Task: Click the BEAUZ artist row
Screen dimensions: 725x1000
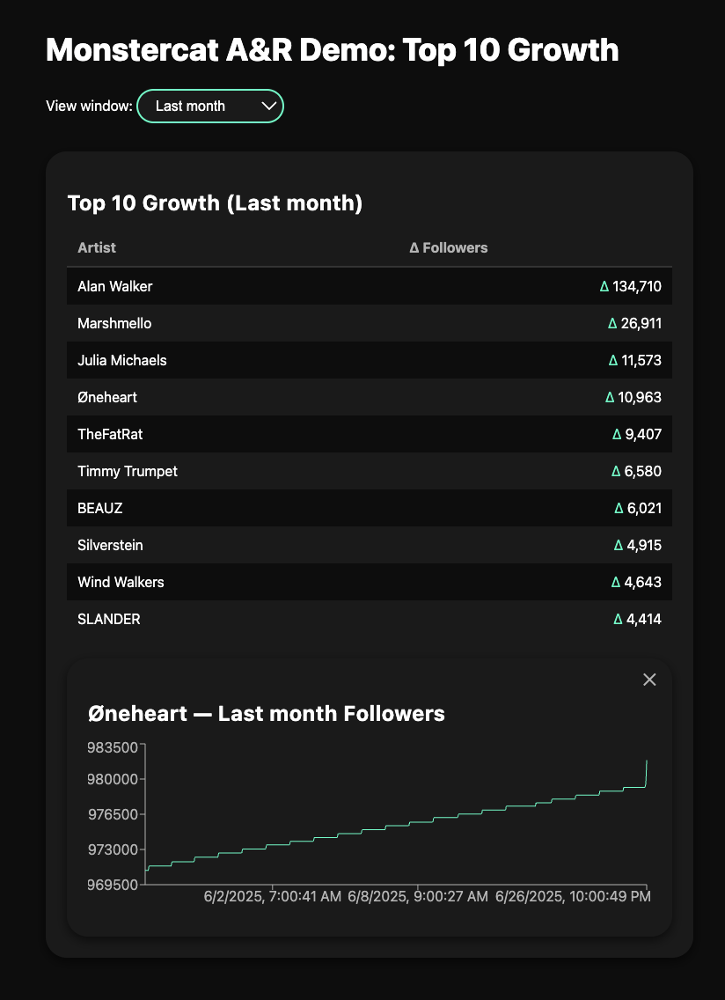Action: coord(370,508)
